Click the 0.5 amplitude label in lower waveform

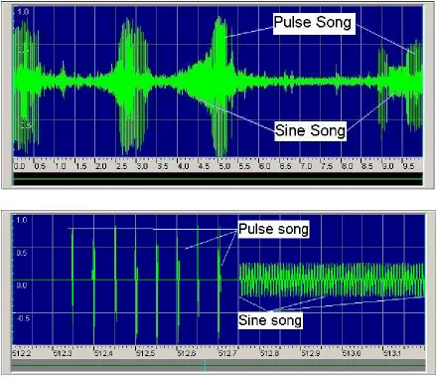tap(22, 253)
